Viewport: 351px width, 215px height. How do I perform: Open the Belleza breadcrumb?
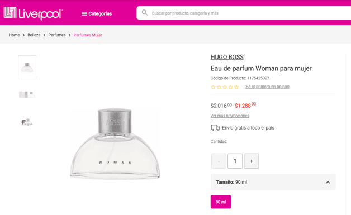coord(34,35)
